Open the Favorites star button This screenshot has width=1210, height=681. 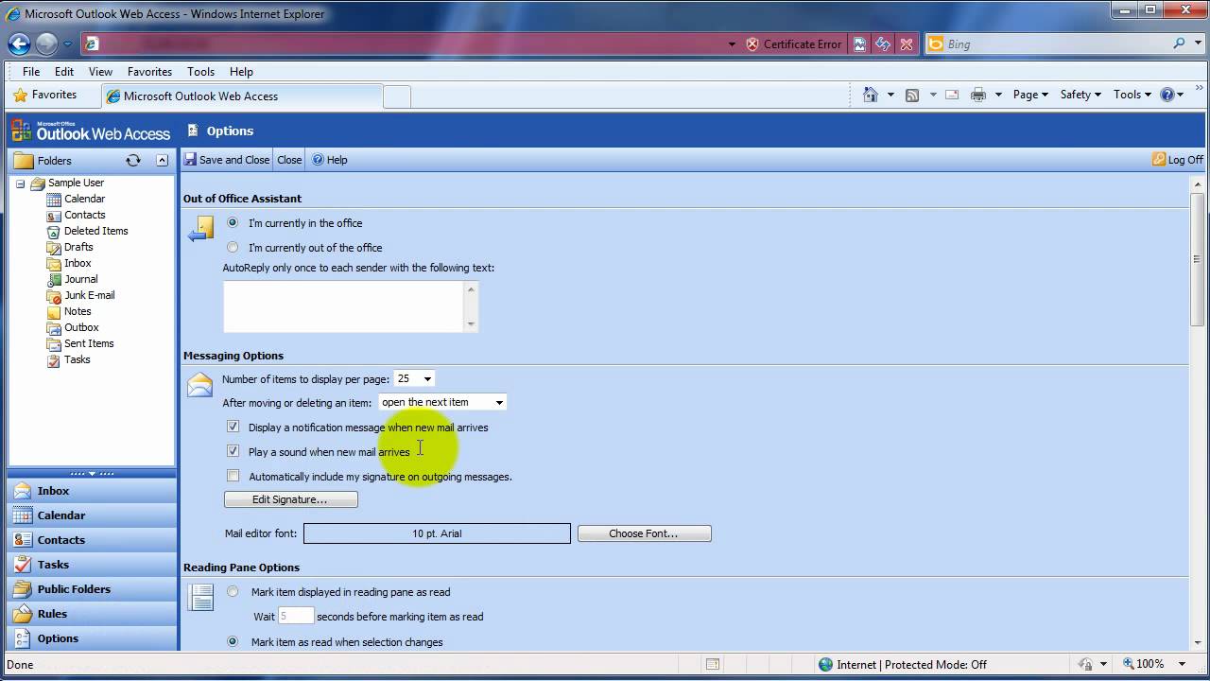pos(44,95)
